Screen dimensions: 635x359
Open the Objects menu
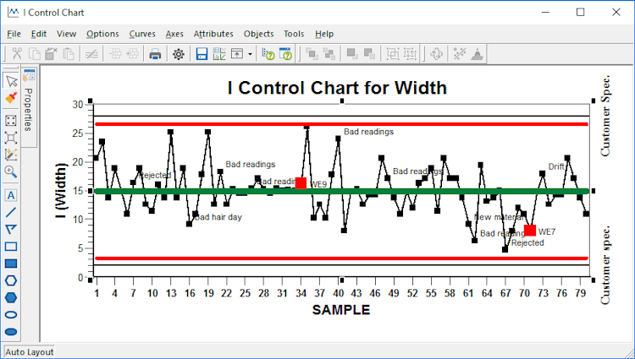[259, 34]
